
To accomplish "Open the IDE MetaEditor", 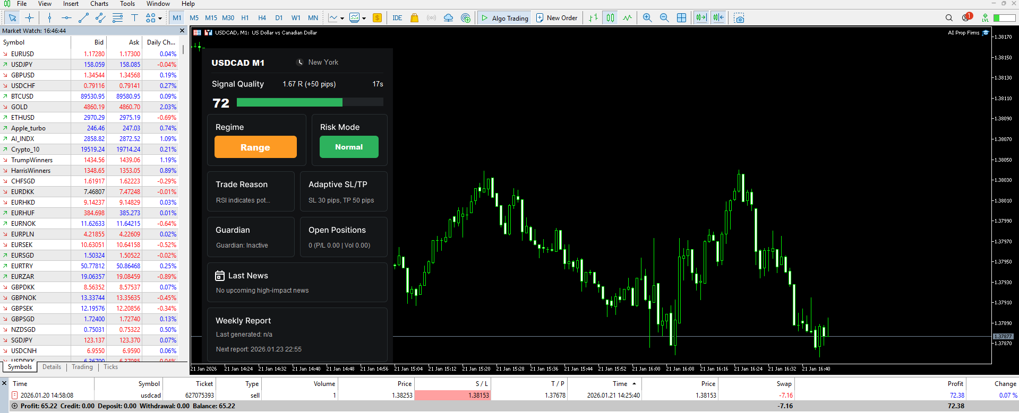I will (397, 18).
